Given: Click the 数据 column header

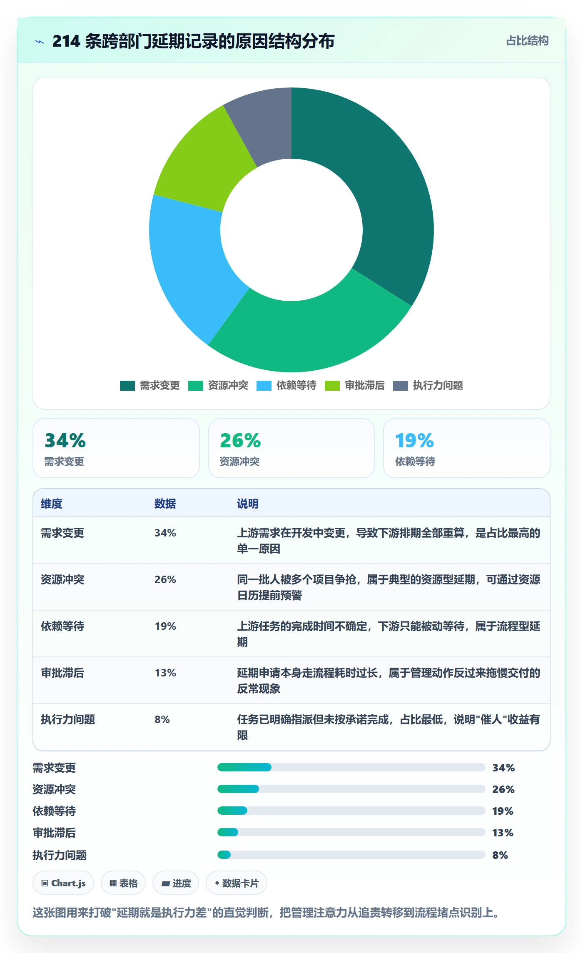Looking at the screenshot, I should click(165, 504).
